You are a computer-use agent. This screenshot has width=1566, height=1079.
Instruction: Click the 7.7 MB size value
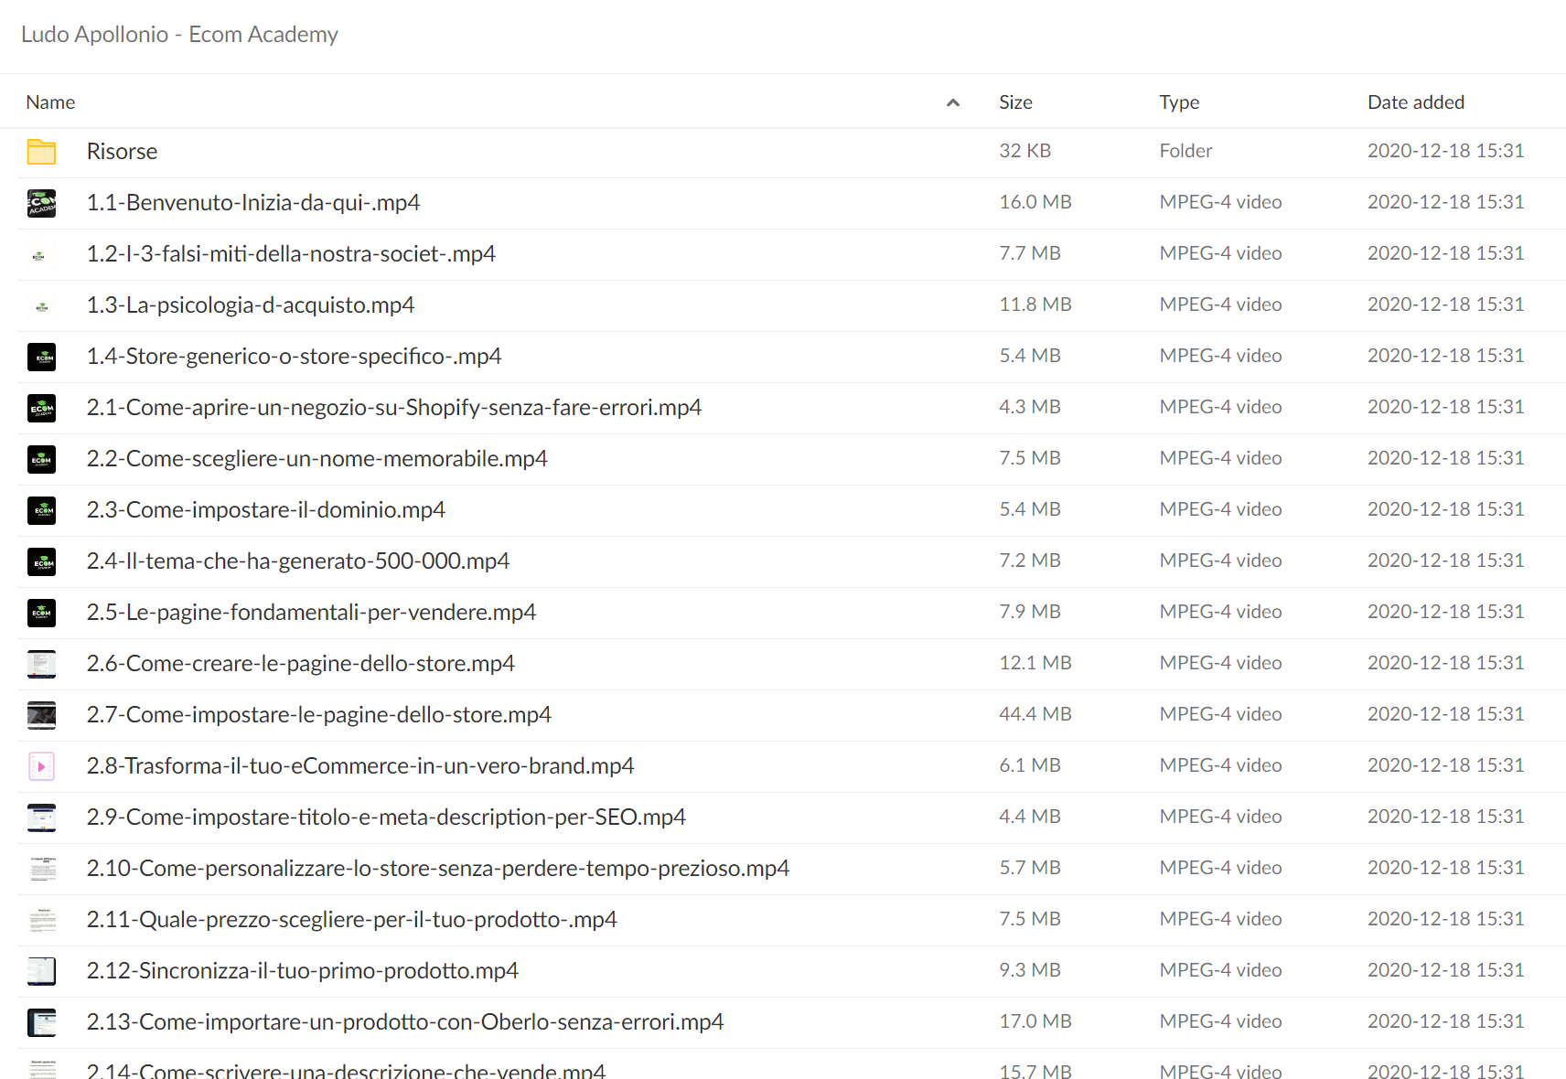coord(1030,253)
